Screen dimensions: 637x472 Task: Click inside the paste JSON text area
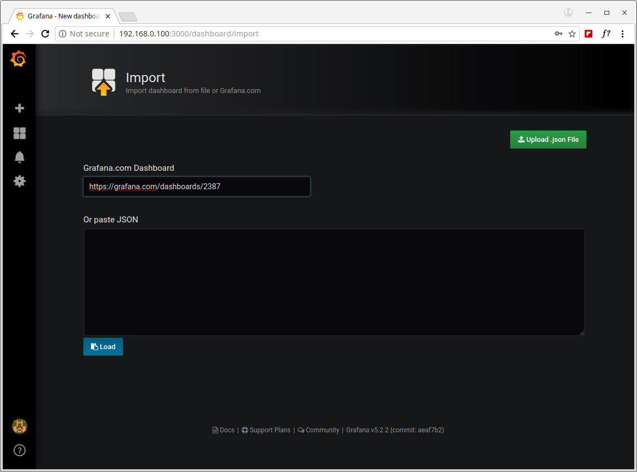333,282
